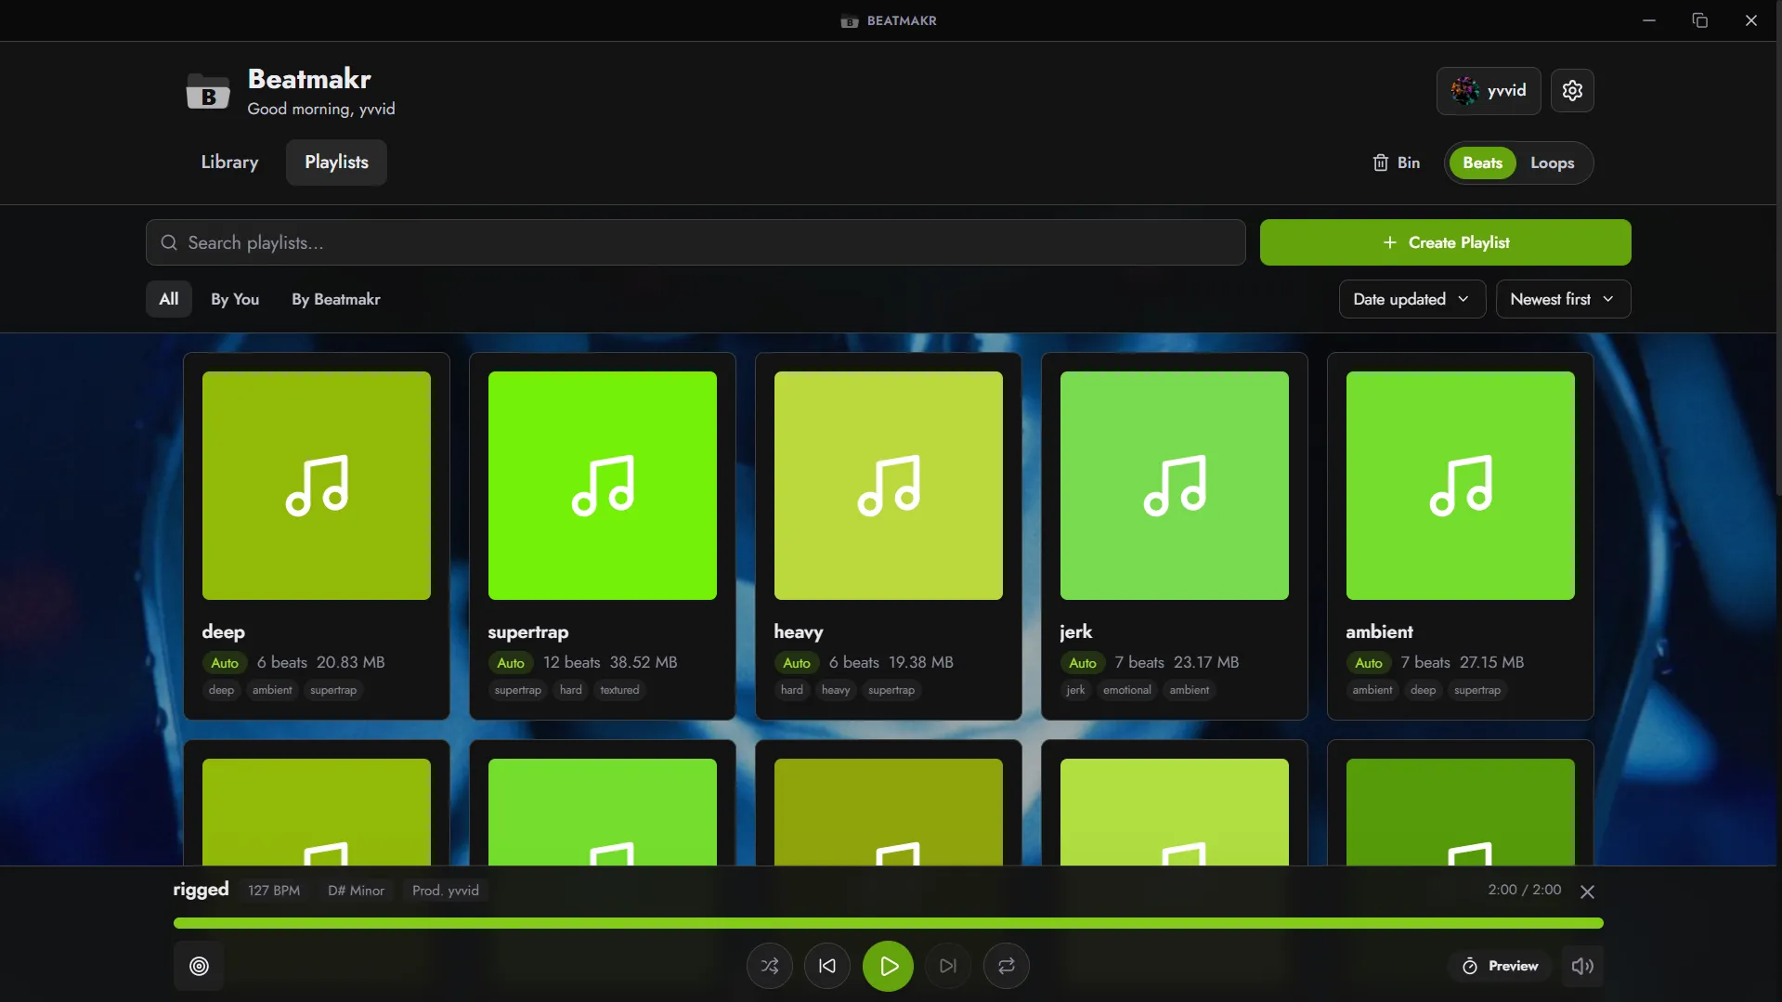
Task: Open the Newest first order dropdown
Action: (x=1562, y=299)
